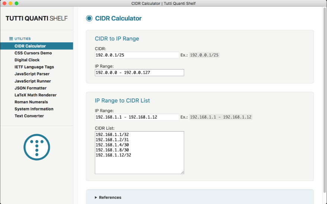
Task: Click the 192.168.1.4/30 line in CIDR list
Action: point(112,145)
